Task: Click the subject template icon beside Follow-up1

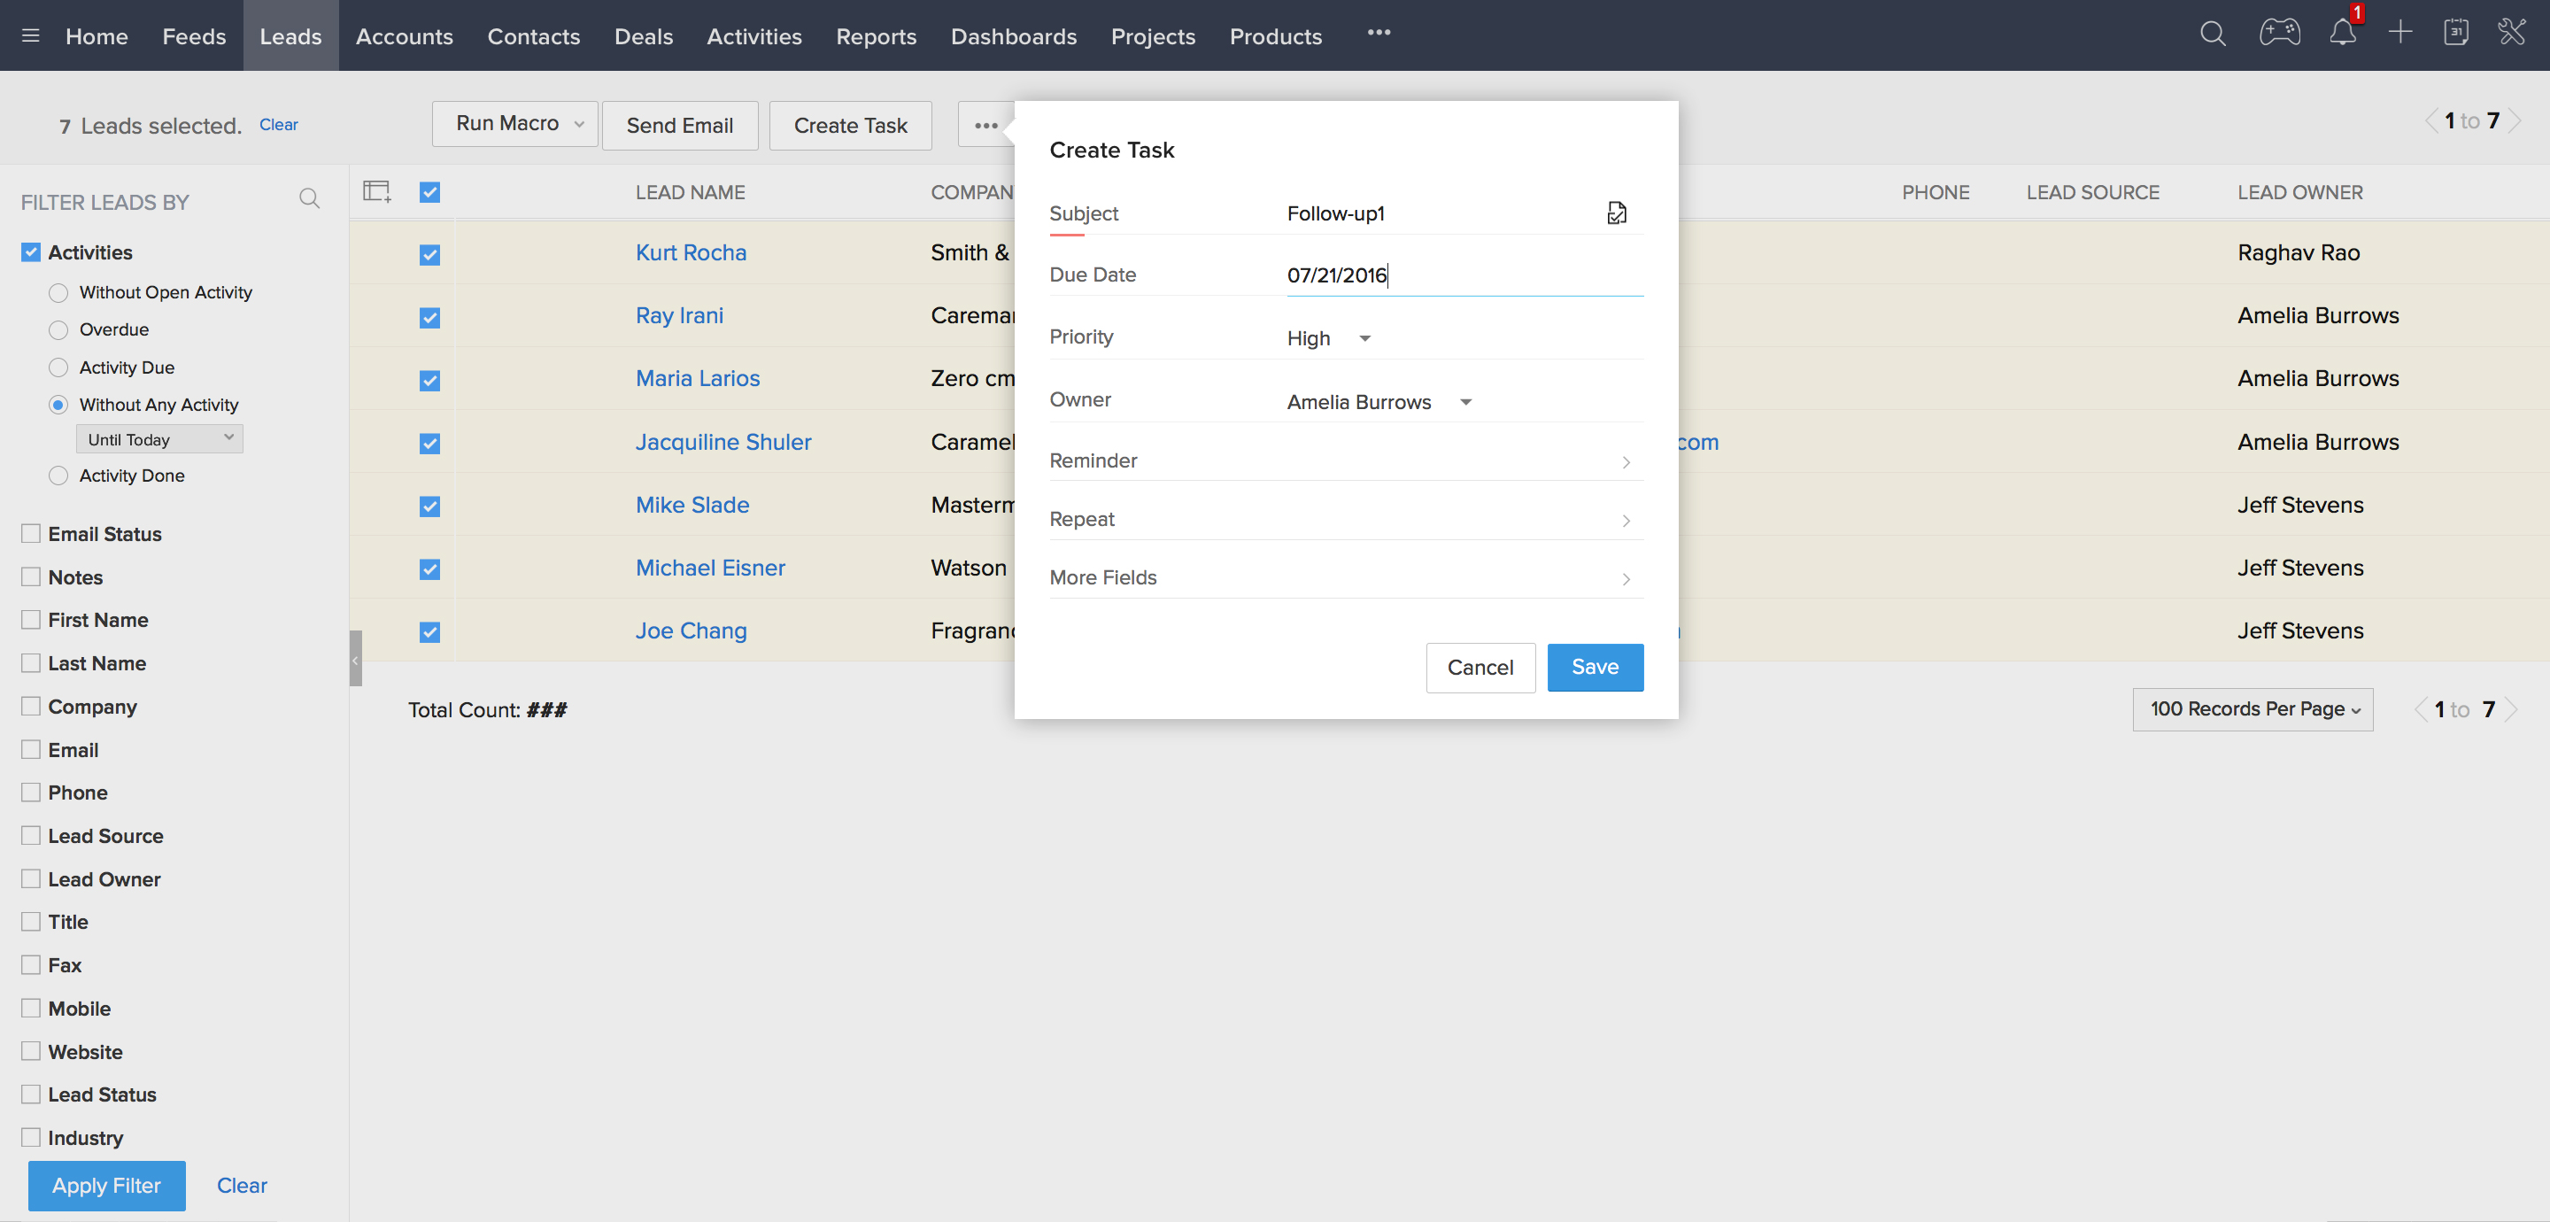Action: click(x=1617, y=213)
